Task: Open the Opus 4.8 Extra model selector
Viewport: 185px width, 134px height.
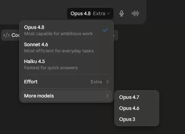Action: click(x=90, y=13)
